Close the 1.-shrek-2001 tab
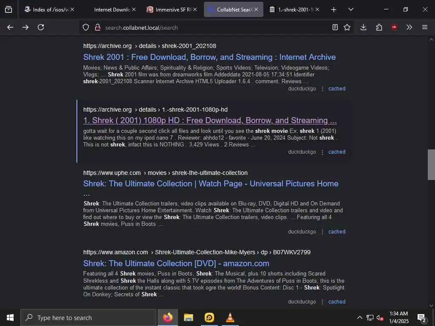Image resolution: width=435 pixels, height=326 pixels. pos(317,9)
